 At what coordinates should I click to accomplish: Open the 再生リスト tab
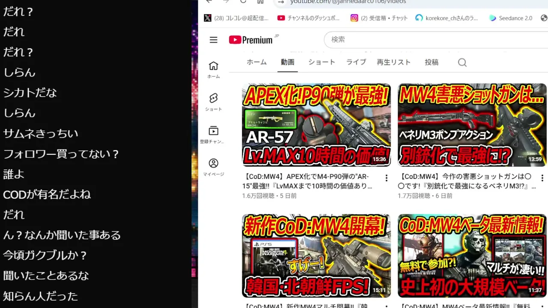click(393, 62)
